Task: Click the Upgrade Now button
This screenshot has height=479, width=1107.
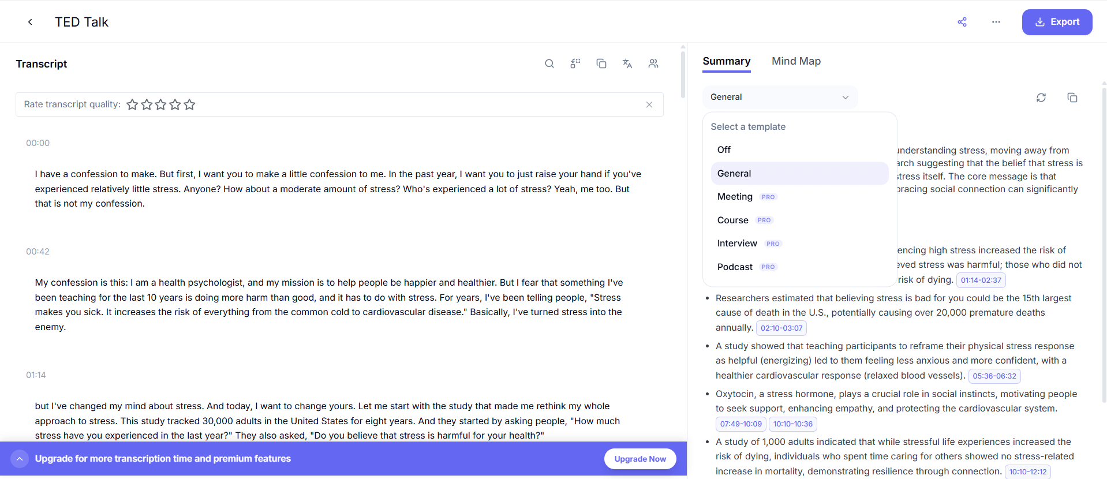Action: (640, 459)
